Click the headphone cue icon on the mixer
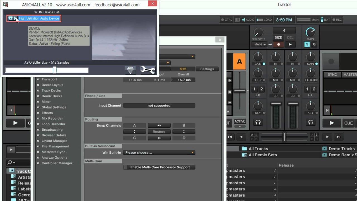 coord(258,122)
